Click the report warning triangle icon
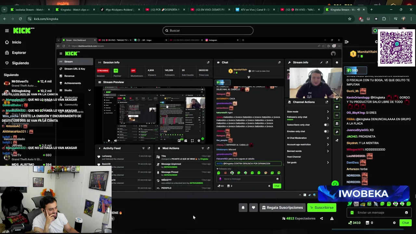 pos(332,218)
